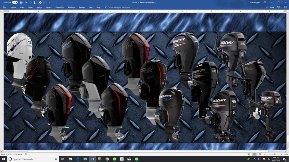Screen dimensions: 289x162
Task: Open the Windows Start button
Action: [4, 159]
